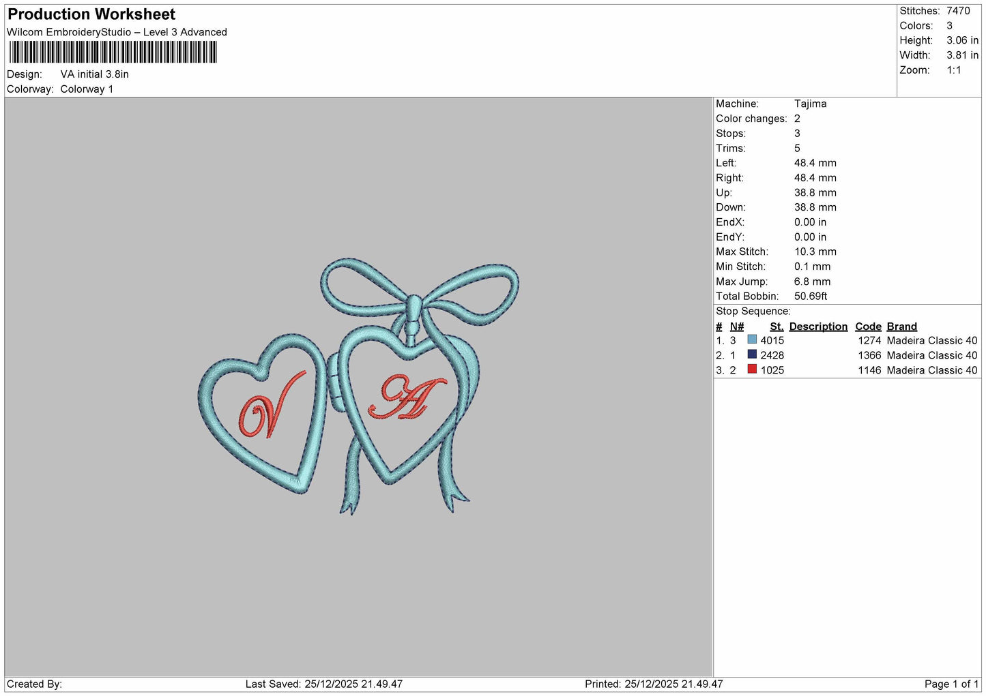986x696 pixels.
Task: Click stitch count '1025' in stop sequence
Action: click(772, 370)
